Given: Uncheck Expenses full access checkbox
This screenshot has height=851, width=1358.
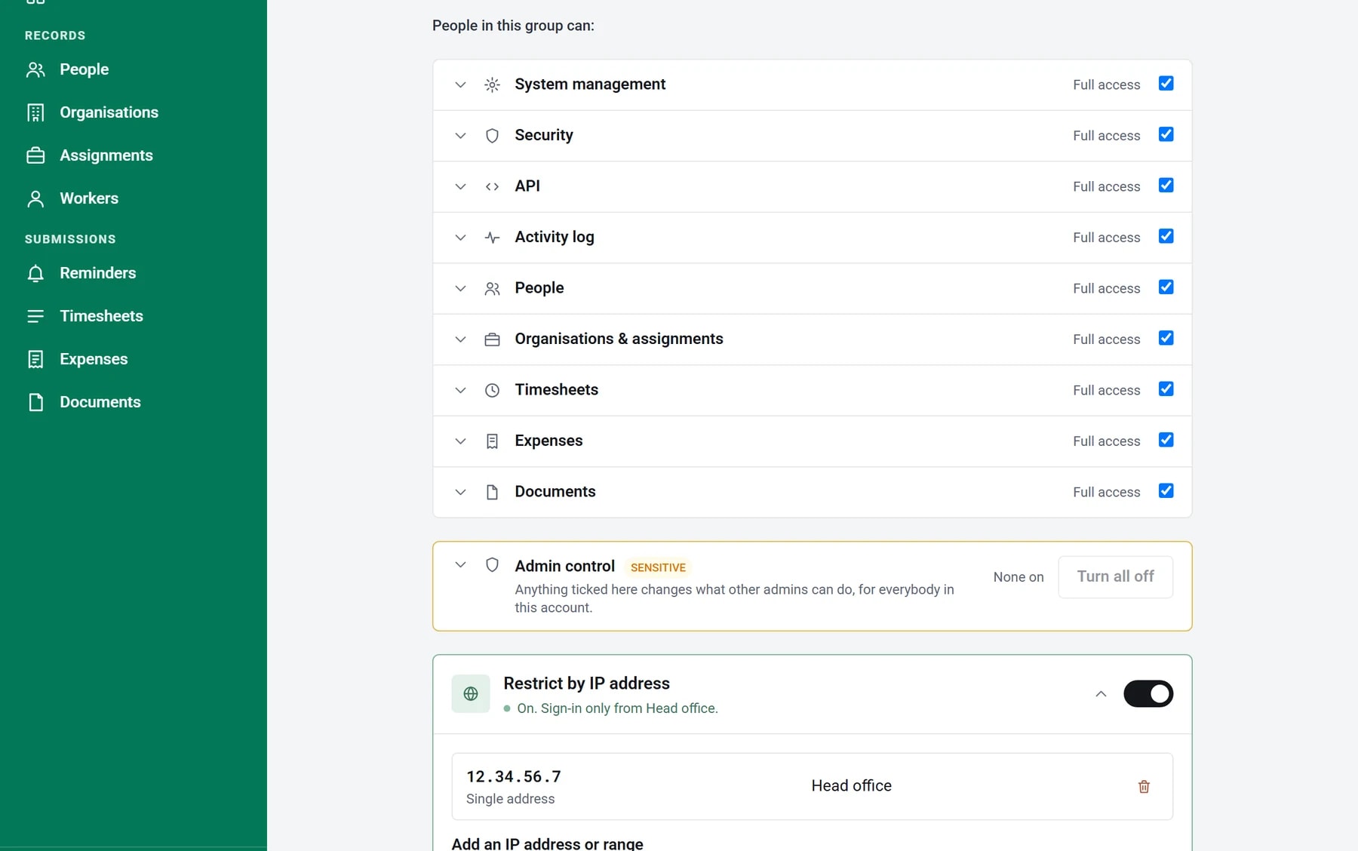Looking at the screenshot, I should pos(1166,440).
